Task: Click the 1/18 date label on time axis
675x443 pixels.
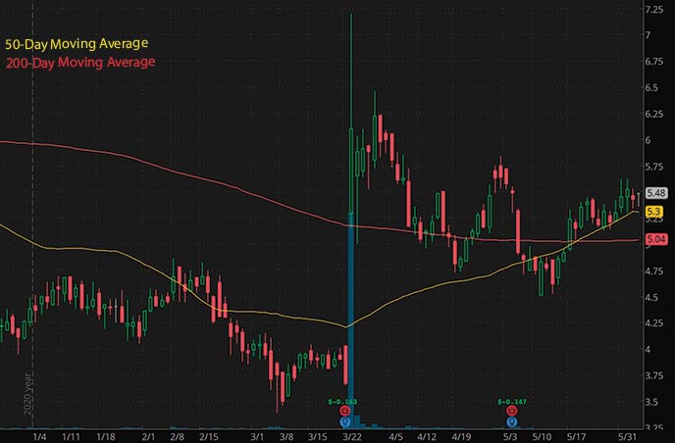Action: pos(106,437)
